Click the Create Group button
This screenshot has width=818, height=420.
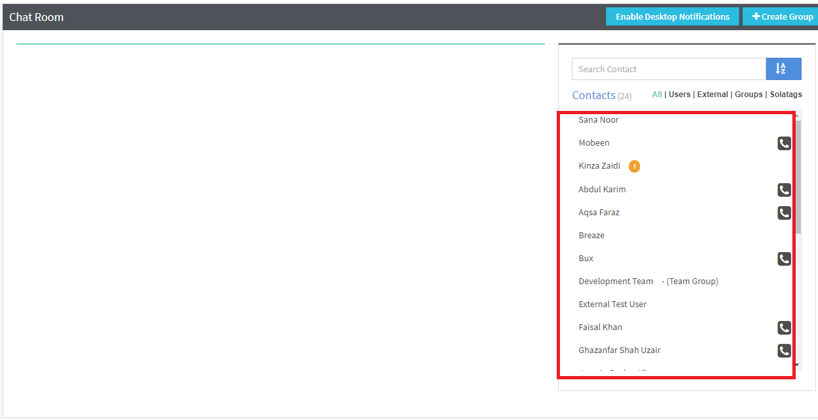click(x=782, y=17)
